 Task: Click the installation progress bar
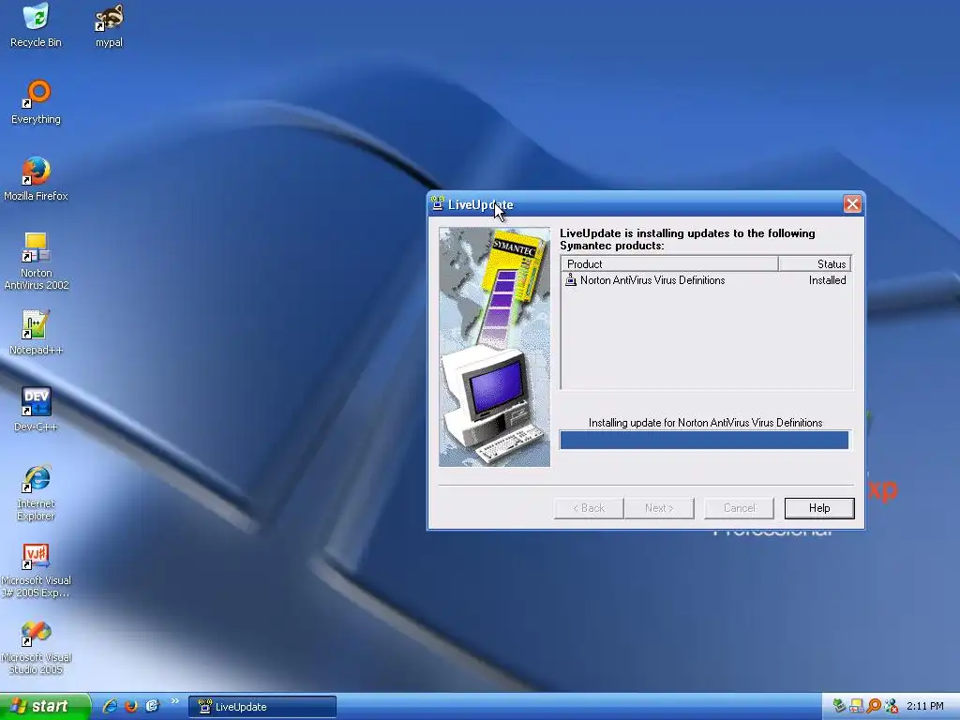click(x=705, y=440)
